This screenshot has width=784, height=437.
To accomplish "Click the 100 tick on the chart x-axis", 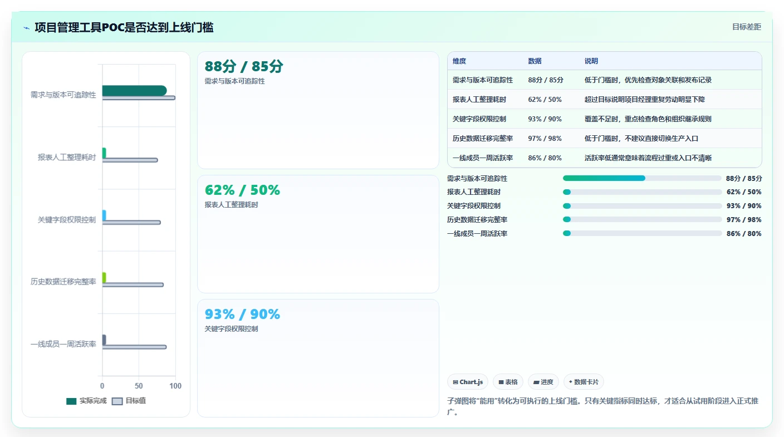I will tap(175, 386).
